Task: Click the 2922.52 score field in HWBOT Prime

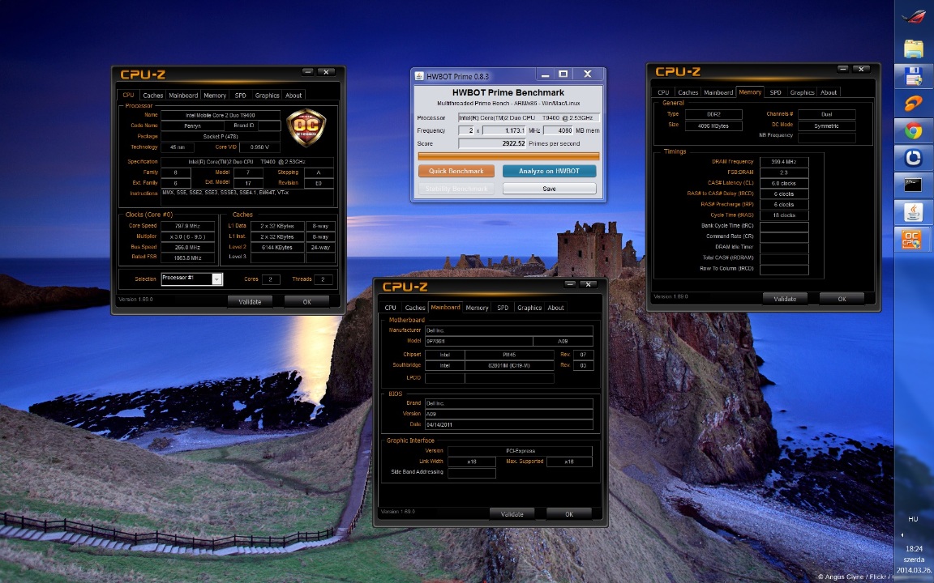Action: (493, 143)
